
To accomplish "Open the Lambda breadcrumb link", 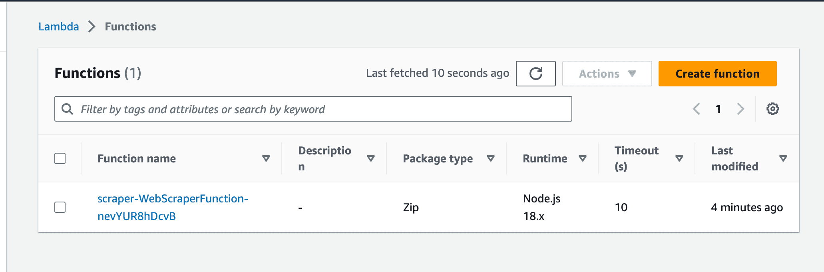I will click(58, 26).
